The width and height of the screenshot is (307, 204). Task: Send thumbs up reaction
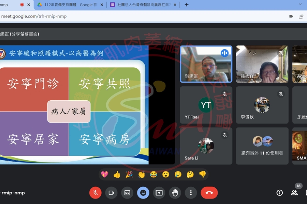coord(117,174)
